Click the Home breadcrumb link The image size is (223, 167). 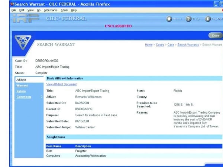148,45
